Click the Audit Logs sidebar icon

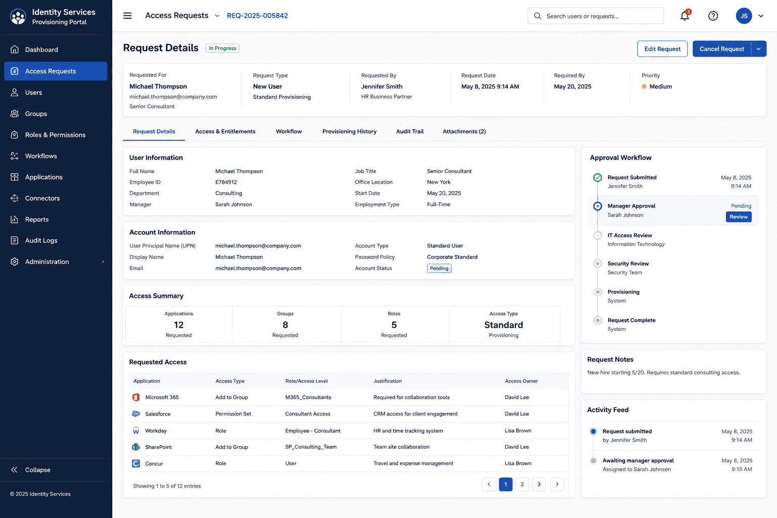tap(15, 241)
